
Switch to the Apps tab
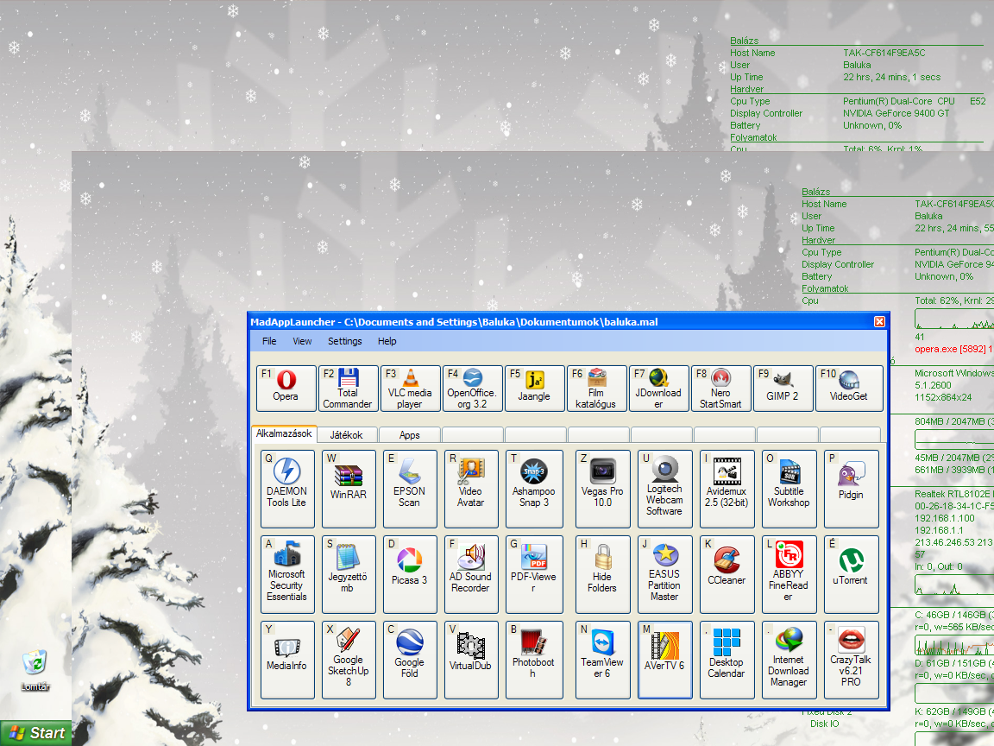point(410,435)
